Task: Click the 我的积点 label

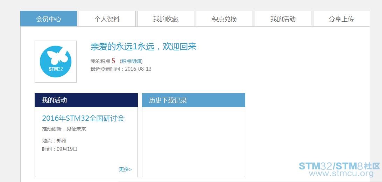Action: [x=100, y=61]
